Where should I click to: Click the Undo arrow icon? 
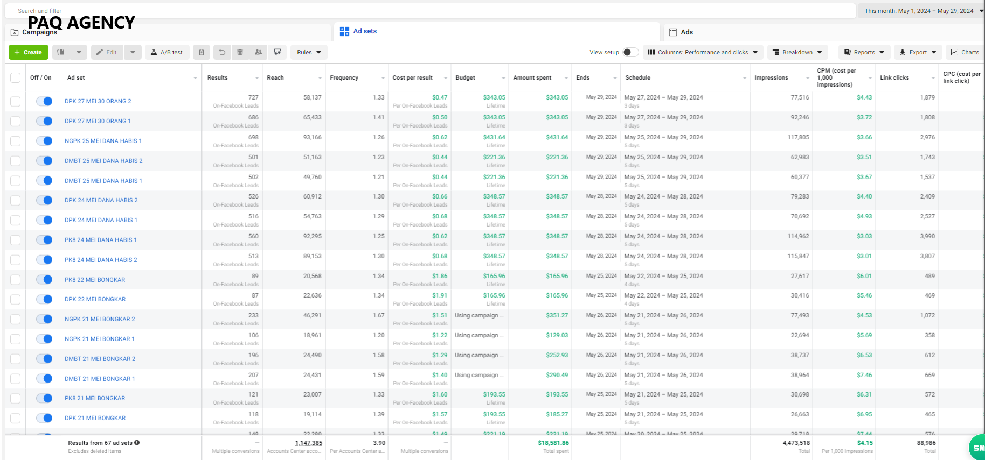click(222, 52)
